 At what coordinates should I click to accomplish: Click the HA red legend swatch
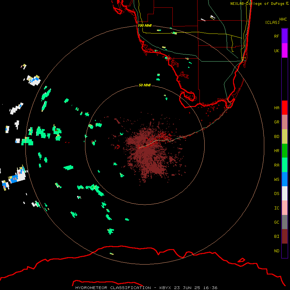tap(285, 108)
